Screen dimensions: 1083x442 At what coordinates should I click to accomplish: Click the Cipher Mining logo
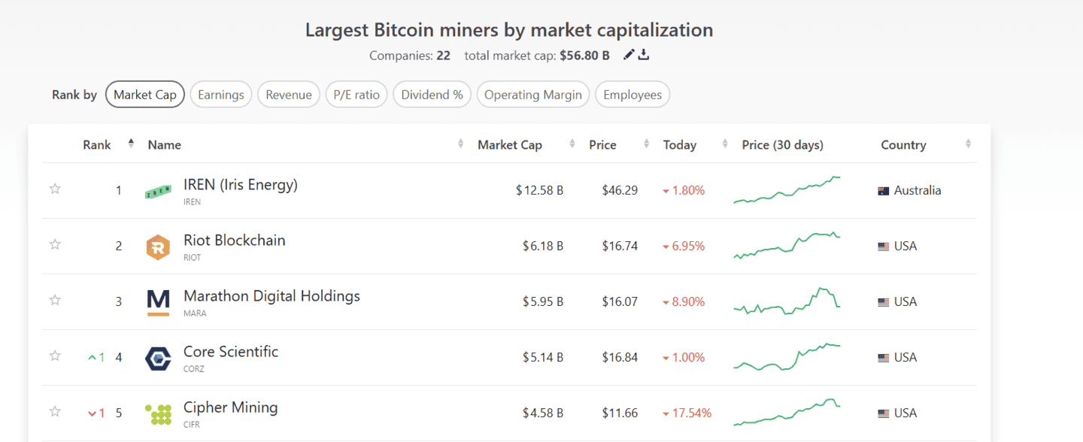point(158,414)
